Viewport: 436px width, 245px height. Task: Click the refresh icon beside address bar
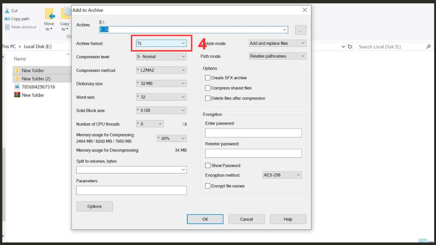(x=350, y=47)
